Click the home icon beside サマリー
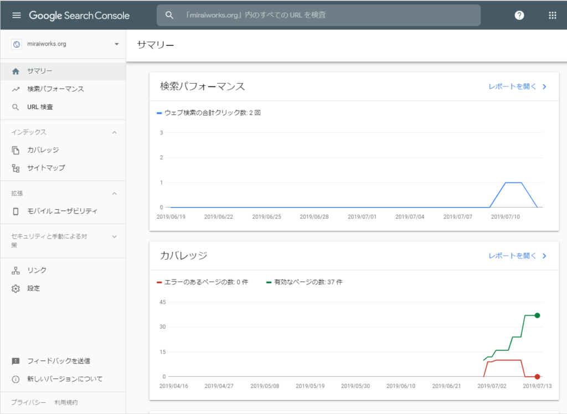 point(16,71)
